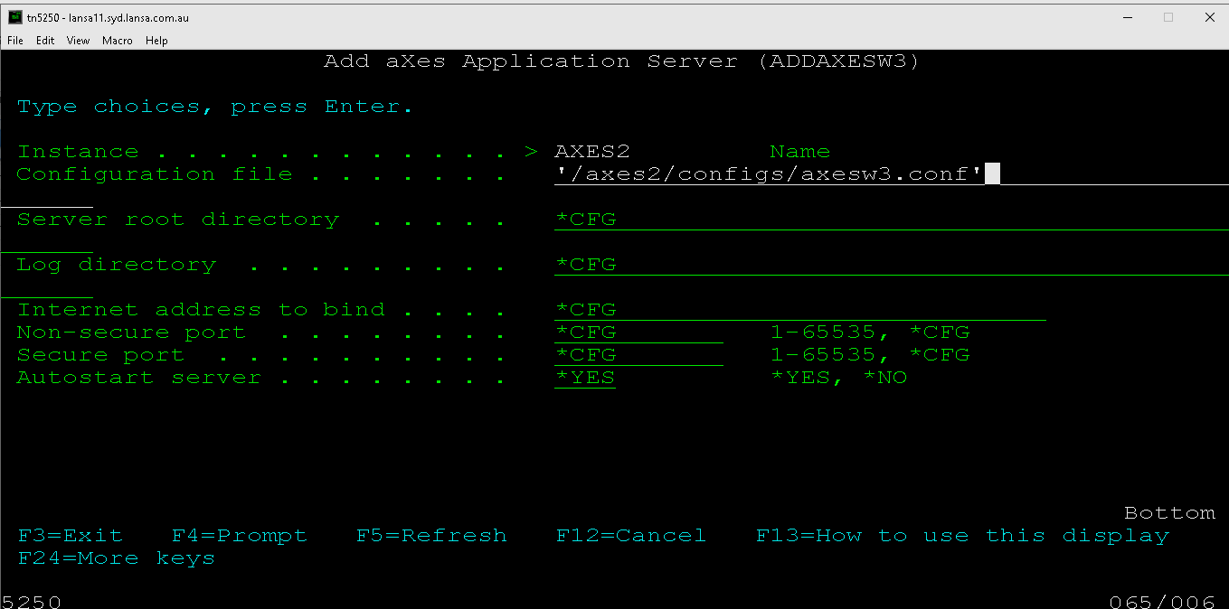
Task: Click F24=More keys
Action: tap(116, 558)
